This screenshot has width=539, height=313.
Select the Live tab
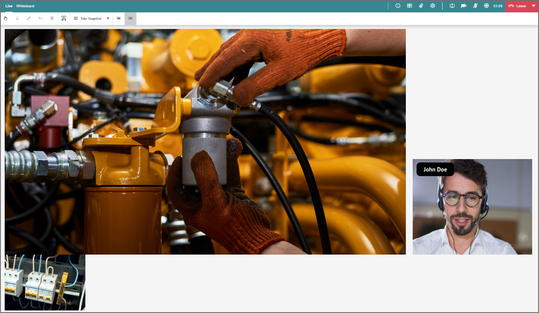tap(9, 6)
